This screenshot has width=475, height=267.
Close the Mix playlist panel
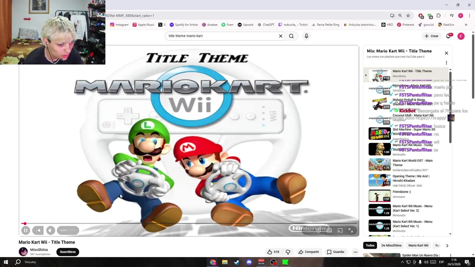coord(446,53)
